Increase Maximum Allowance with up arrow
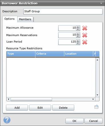Image resolution: width=105 pixels, height=126 pixels. [x=78, y=27]
